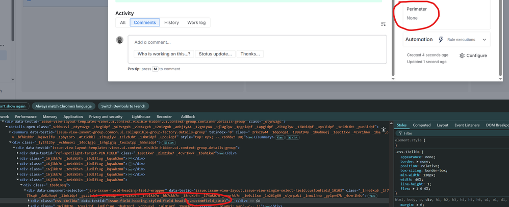Viewport: 509px width, 207px height.
Task: Collapse the visible-hidden details-group div node
Action: tap(14, 147)
